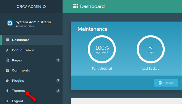Click the database icon on Backup button
The image size is (182, 104).
pos(160,83)
